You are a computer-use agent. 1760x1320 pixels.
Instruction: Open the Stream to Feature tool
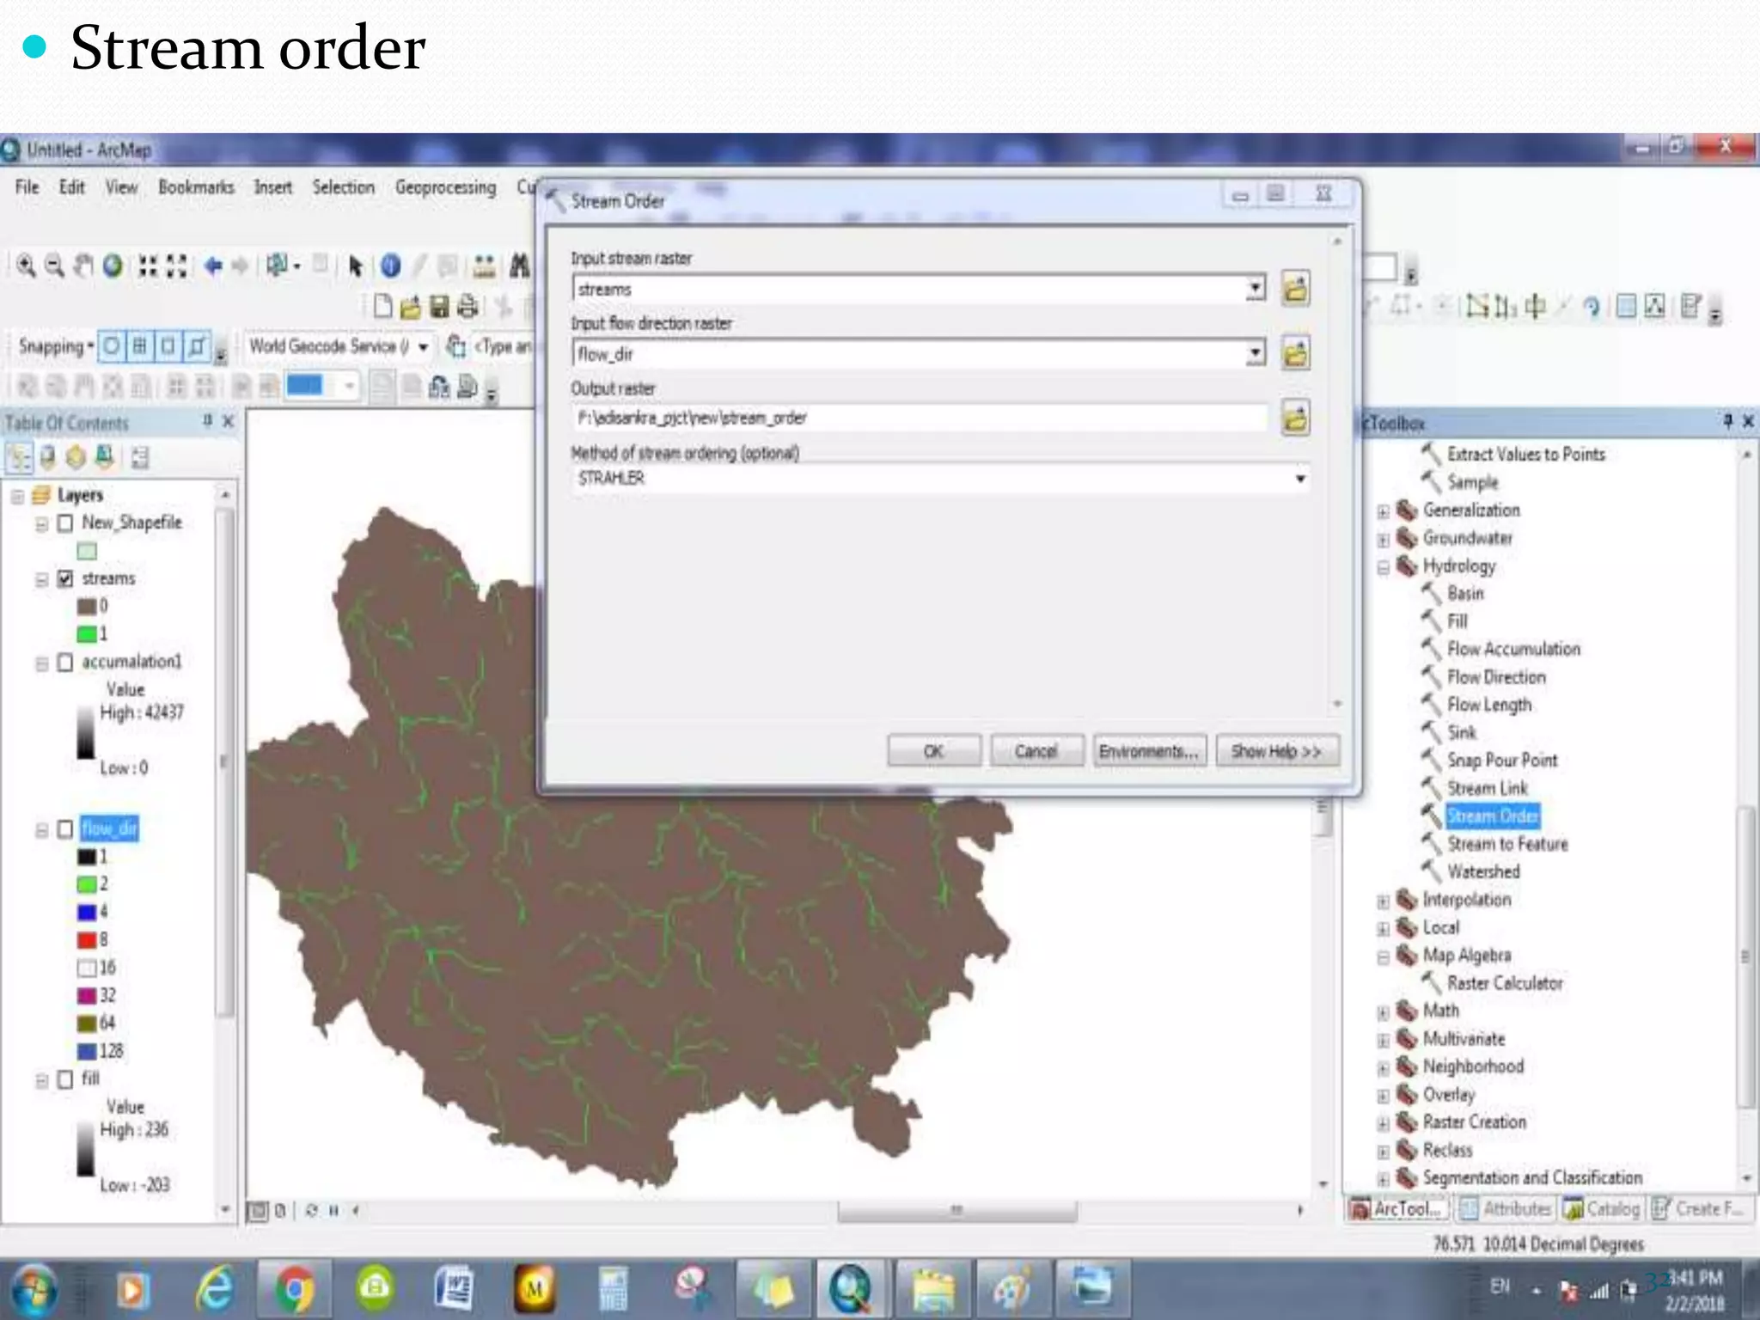[1507, 844]
